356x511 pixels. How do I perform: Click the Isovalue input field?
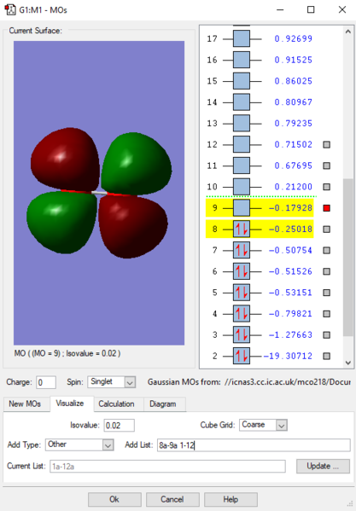tap(119, 426)
